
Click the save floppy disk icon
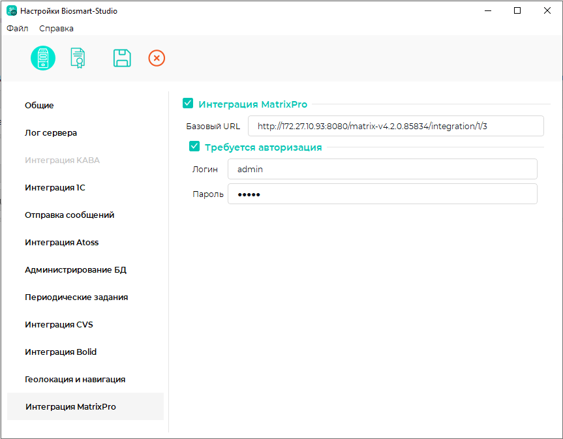click(122, 58)
